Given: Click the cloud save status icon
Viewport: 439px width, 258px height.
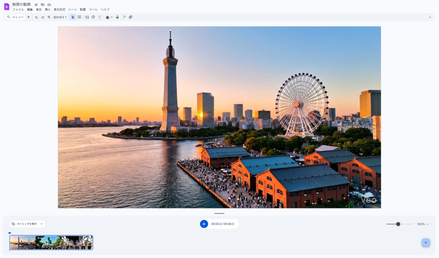Looking at the screenshot, I should (x=48, y=5).
